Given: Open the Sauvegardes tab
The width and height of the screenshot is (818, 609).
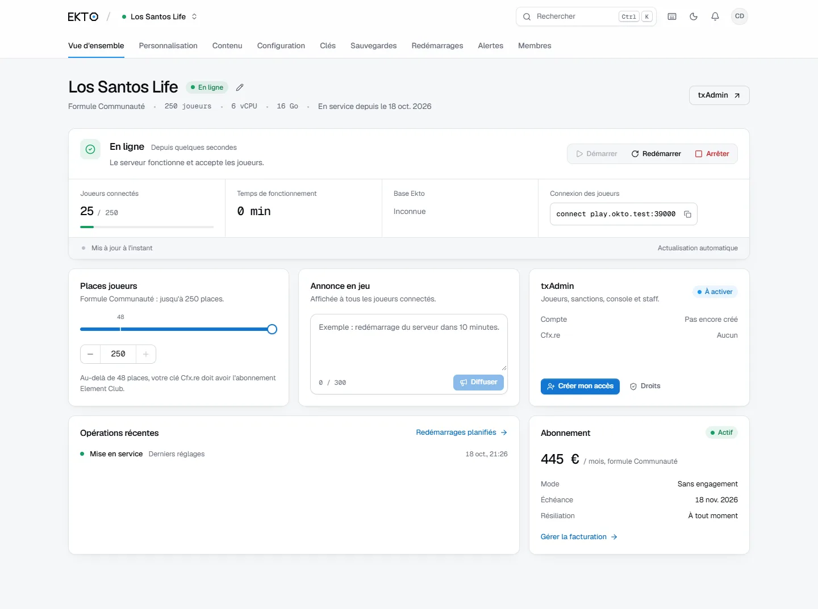Looking at the screenshot, I should pos(374,46).
